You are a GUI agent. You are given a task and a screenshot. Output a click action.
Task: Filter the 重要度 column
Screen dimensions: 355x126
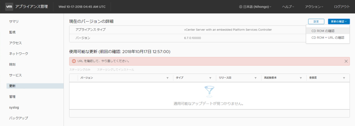tap(344, 78)
